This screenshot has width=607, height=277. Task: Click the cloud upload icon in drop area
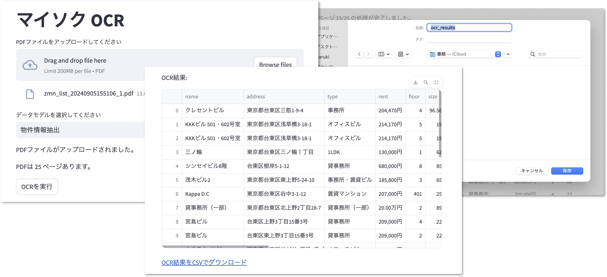30,65
